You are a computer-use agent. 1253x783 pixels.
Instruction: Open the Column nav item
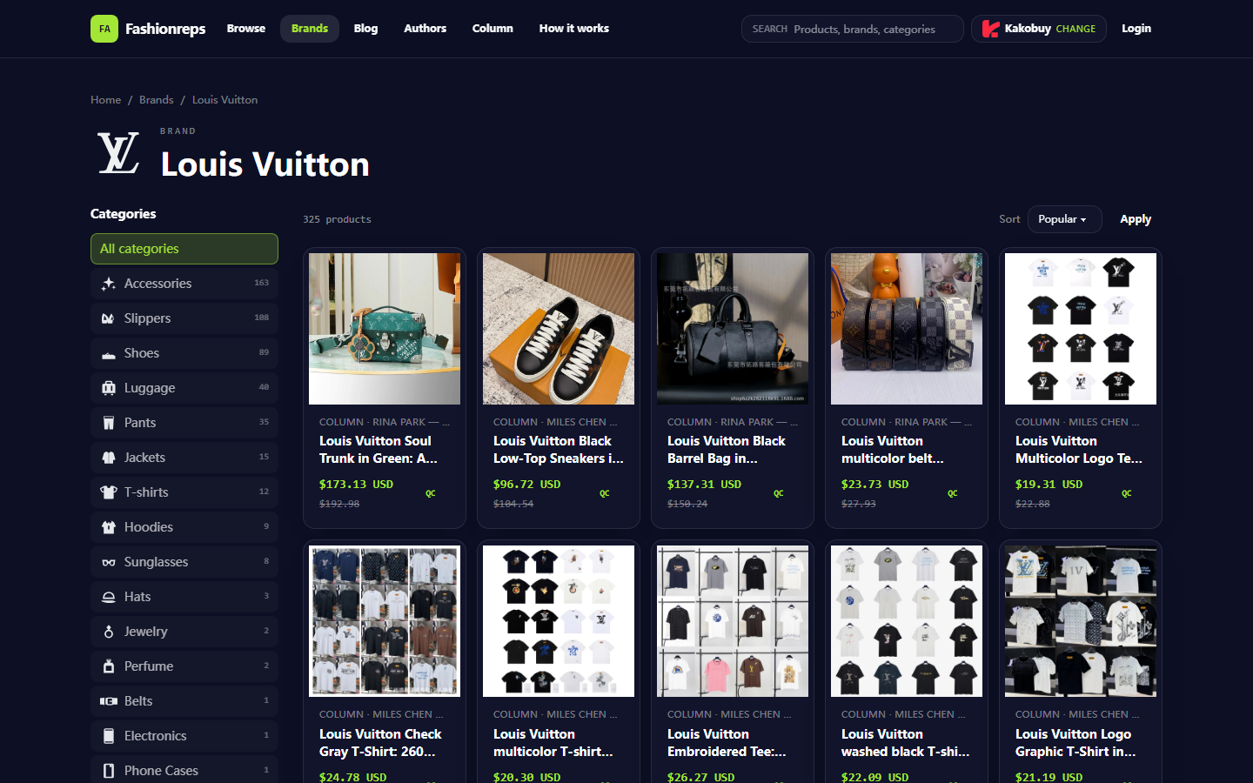coord(492,29)
